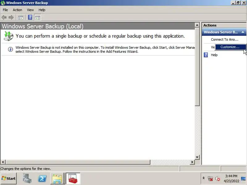Minimize the Windows Server Backup window
Viewport: 247px width, 185px height.
233,3
